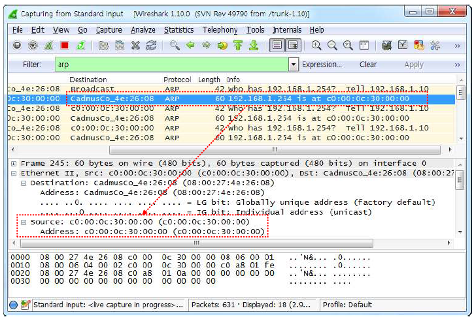Go back in packet history
Screen dimensions: 474x319
pyautogui.click(x=190, y=46)
